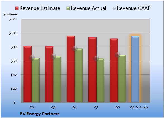Click the red Revenue Estimate legend swatch

coord(17,8)
